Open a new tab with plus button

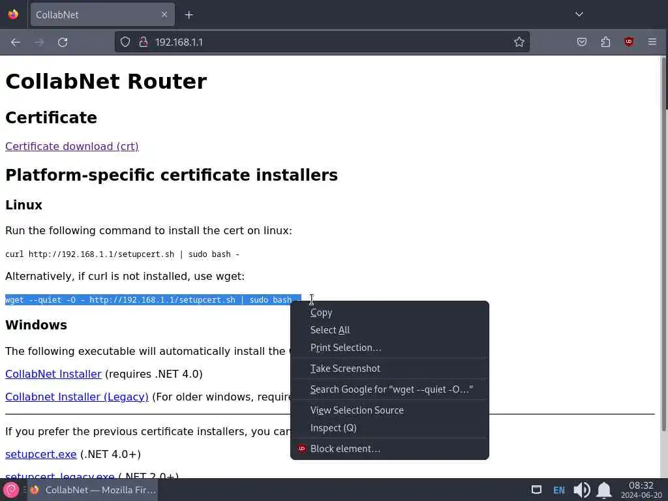tap(189, 15)
